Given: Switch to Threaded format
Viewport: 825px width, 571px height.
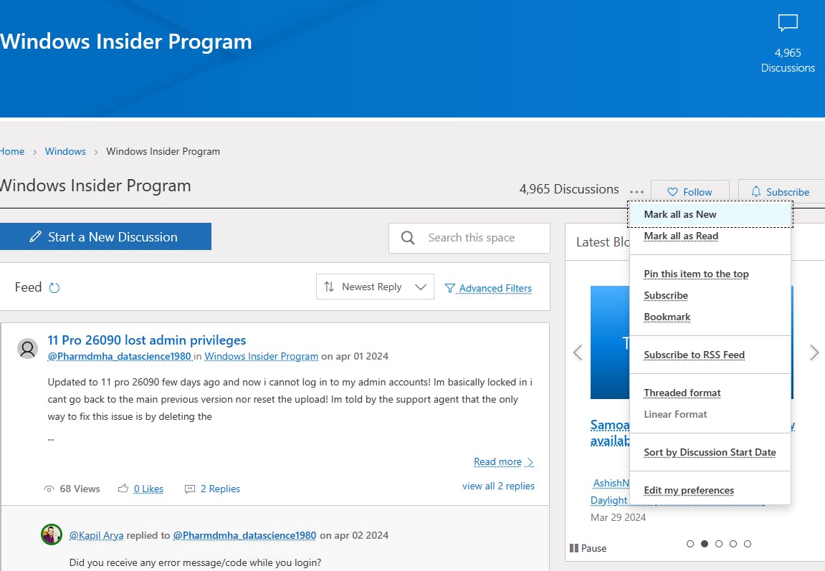Looking at the screenshot, I should tap(682, 393).
